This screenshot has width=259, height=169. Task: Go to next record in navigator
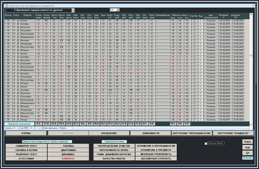pyautogui.click(x=31, y=128)
